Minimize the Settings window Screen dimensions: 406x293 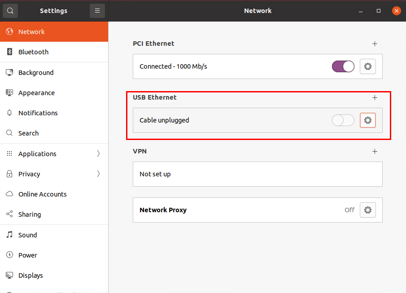tap(360, 11)
